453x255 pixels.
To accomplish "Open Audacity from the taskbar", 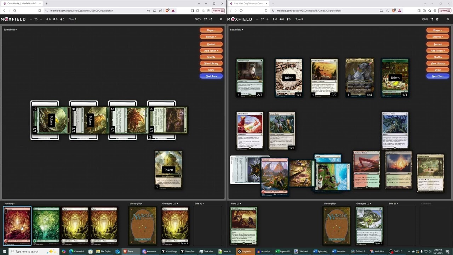I will click(263, 251).
